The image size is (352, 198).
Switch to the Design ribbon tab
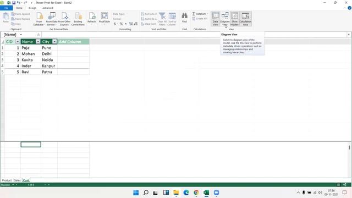point(32,8)
